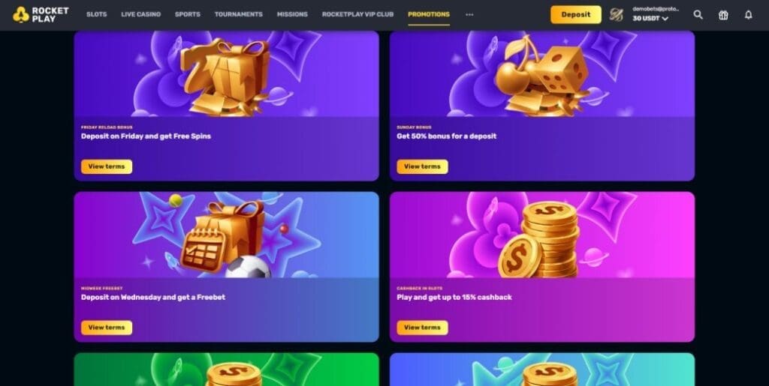Click the RocketPlay logo icon

click(x=20, y=15)
